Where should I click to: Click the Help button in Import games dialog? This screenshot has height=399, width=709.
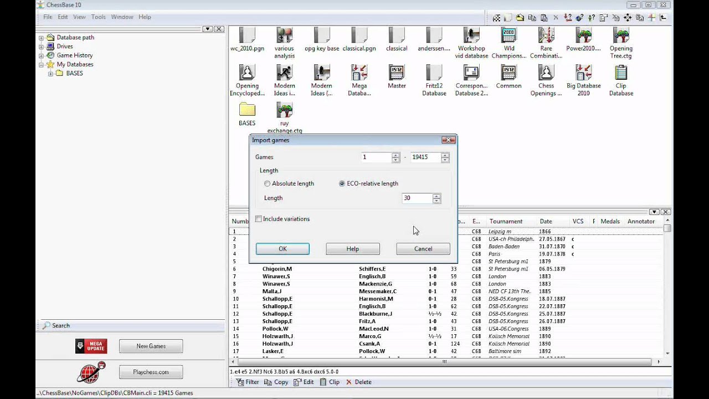[353, 249]
